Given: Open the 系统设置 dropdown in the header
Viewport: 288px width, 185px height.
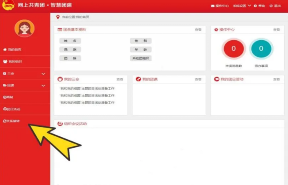Looking at the screenshot, I should tap(242, 6).
